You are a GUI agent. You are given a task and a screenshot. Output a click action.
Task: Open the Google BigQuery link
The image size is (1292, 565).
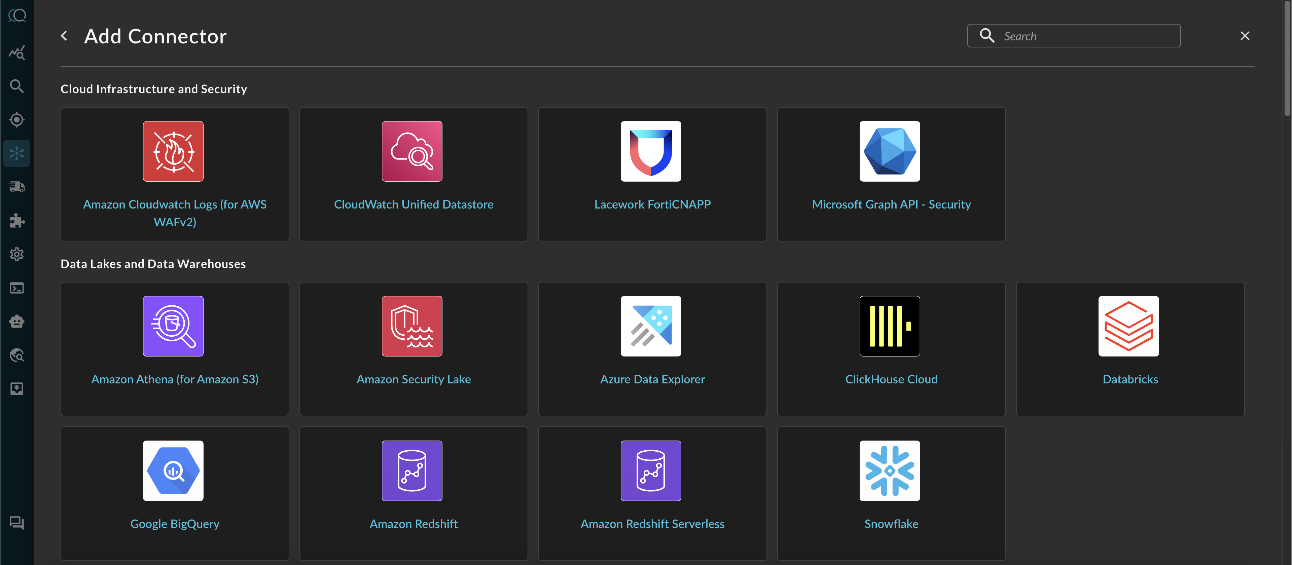pyautogui.click(x=175, y=524)
